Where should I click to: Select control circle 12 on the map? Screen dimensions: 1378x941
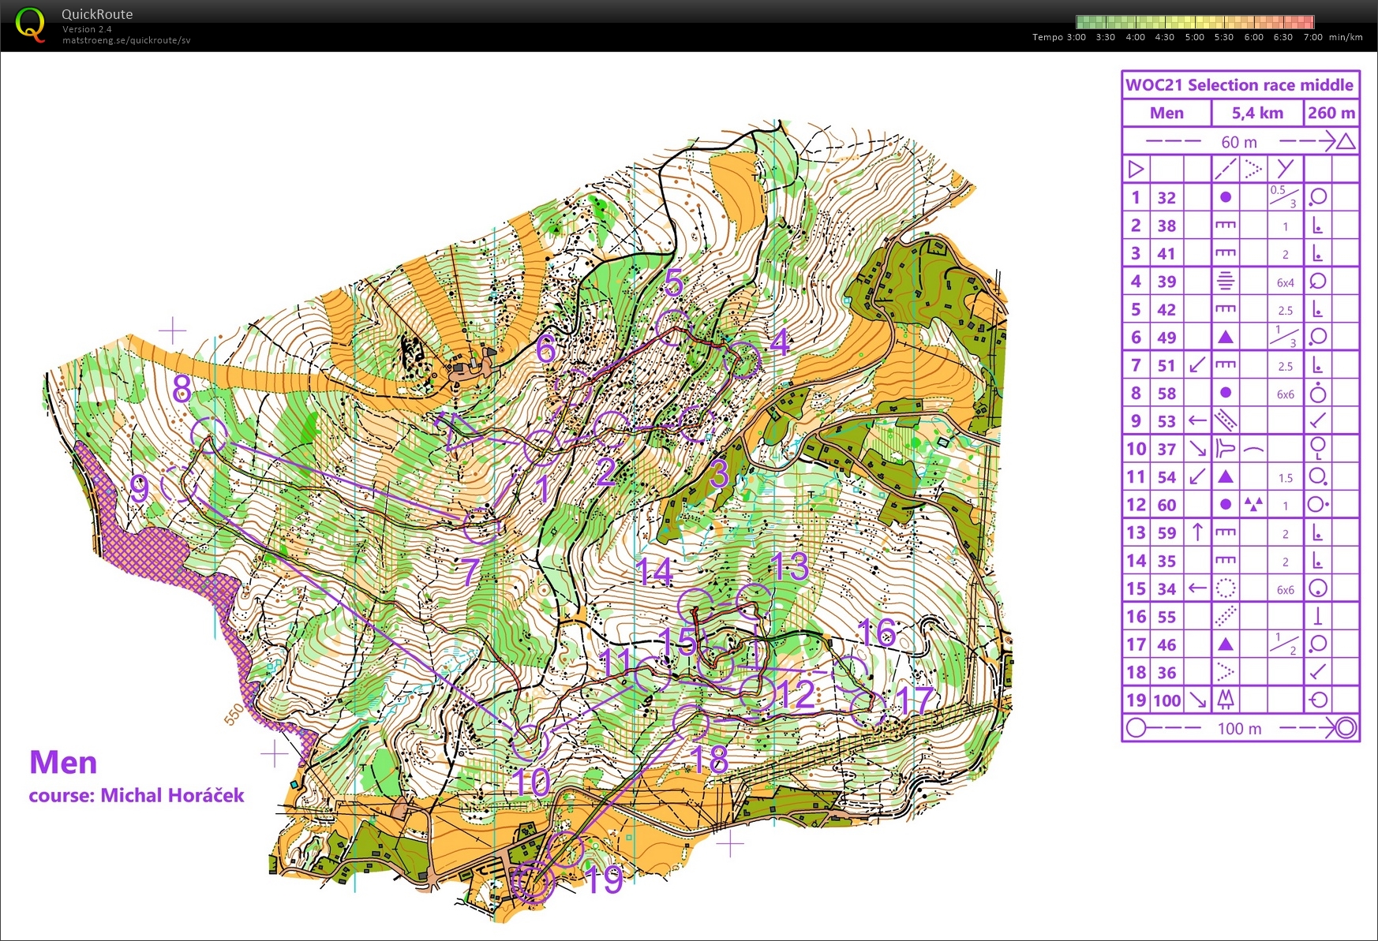coord(757,693)
